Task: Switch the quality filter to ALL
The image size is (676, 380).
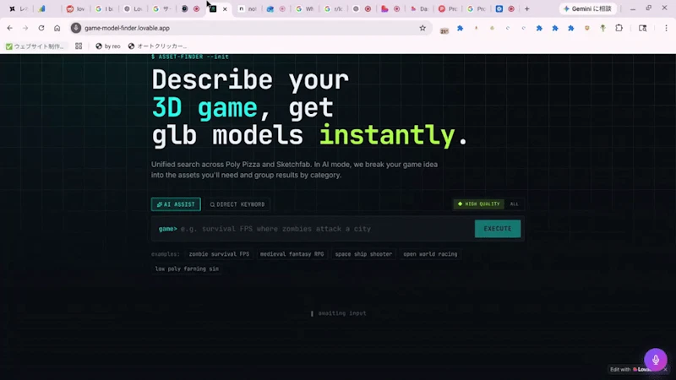Action: 514,204
